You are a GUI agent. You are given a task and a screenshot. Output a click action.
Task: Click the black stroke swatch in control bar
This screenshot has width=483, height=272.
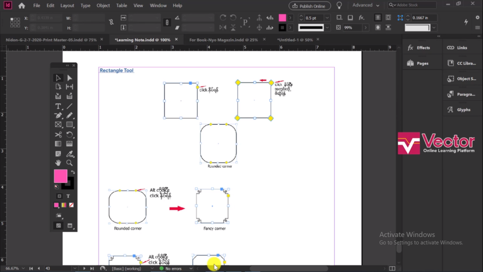pos(282,28)
